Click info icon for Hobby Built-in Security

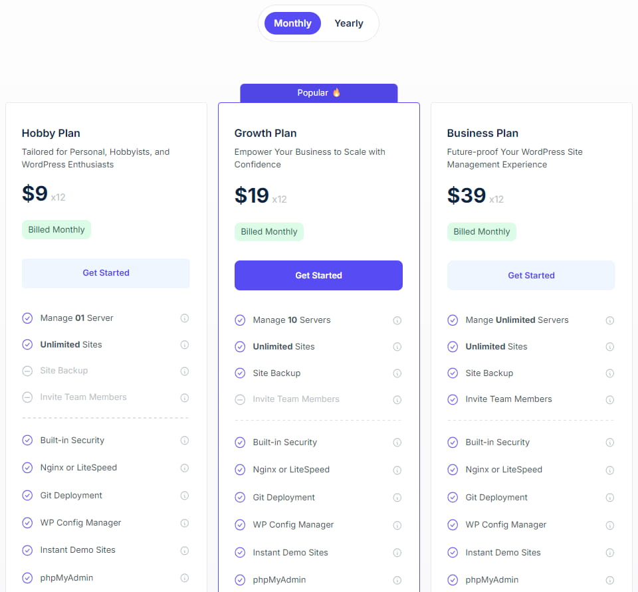pyautogui.click(x=185, y=441)
